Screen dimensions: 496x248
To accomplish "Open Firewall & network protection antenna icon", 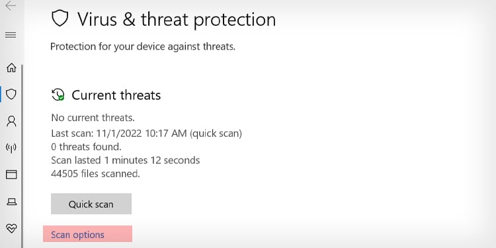I will click(x=11, y=147).
